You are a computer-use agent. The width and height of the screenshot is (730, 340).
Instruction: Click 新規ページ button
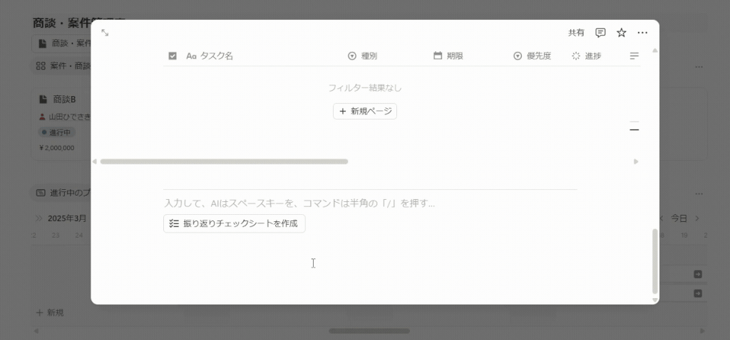(x=365, y=111)
